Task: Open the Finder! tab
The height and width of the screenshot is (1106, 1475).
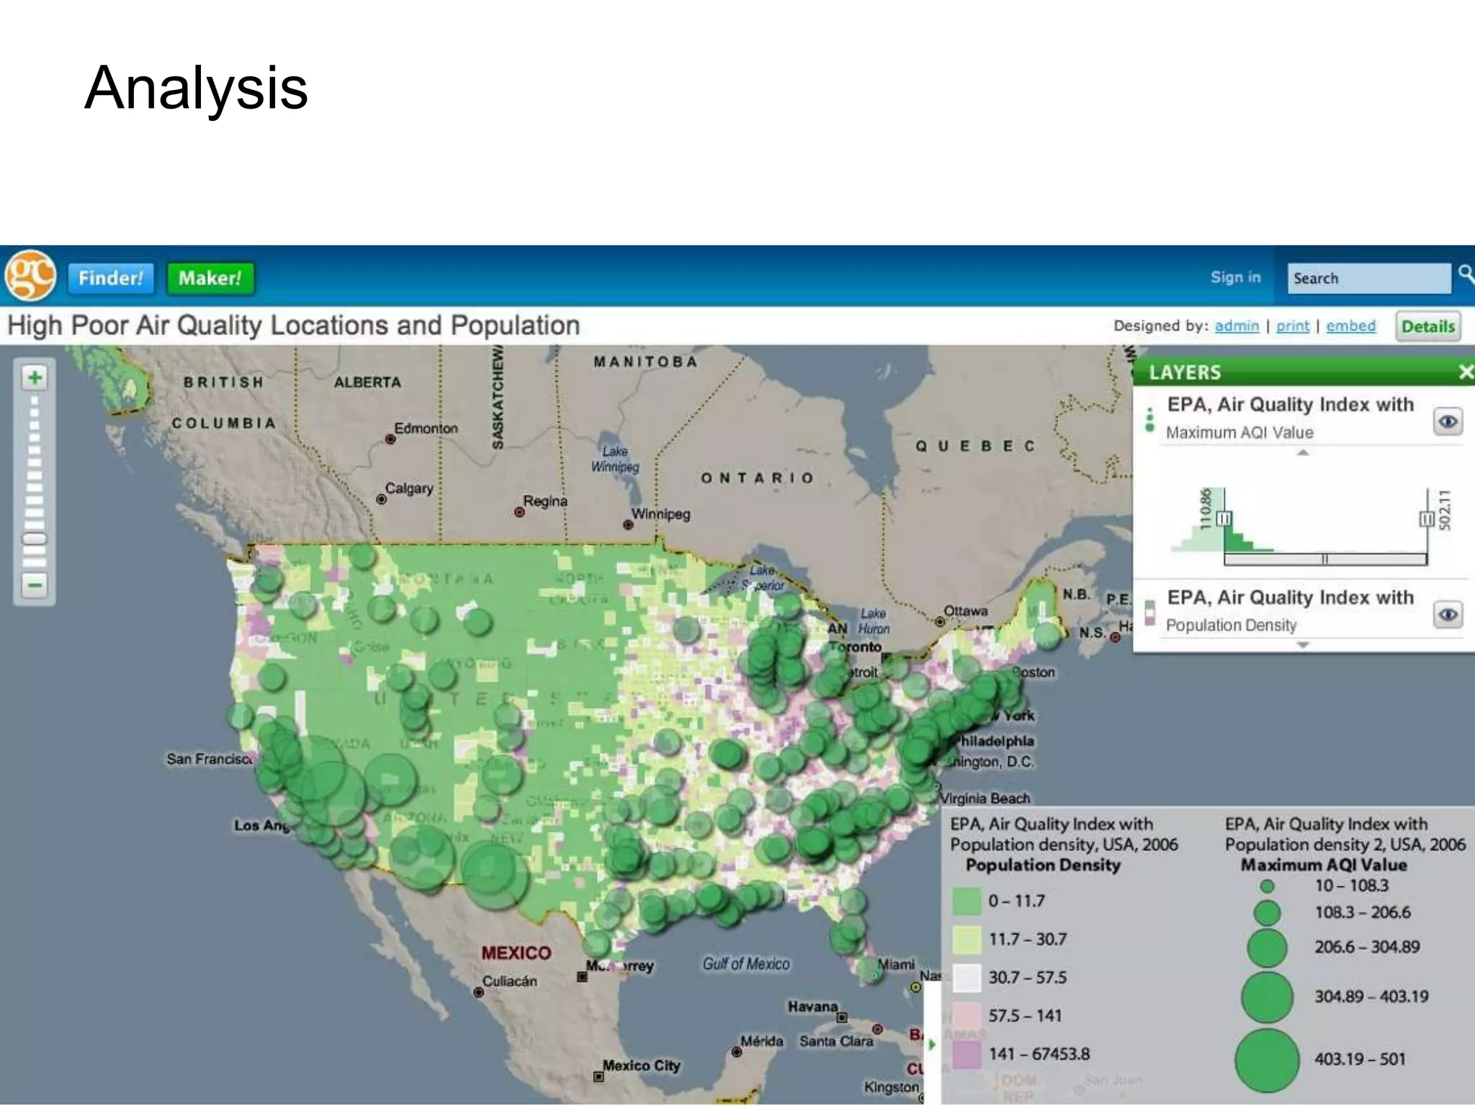Action: click(x=111, y=278)
